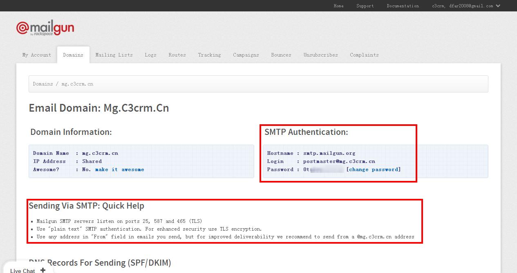Open the Home link in top bar
The image size is (517, 273).
[338, 6]
